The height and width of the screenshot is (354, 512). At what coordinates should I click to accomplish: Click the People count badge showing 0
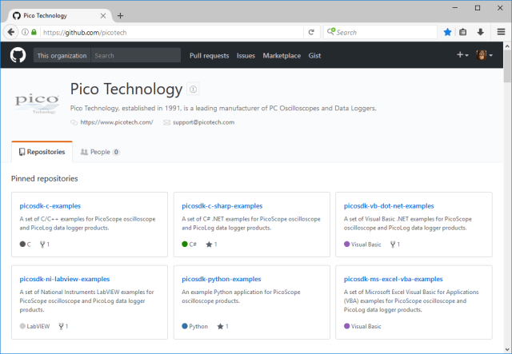click(116, 152)
